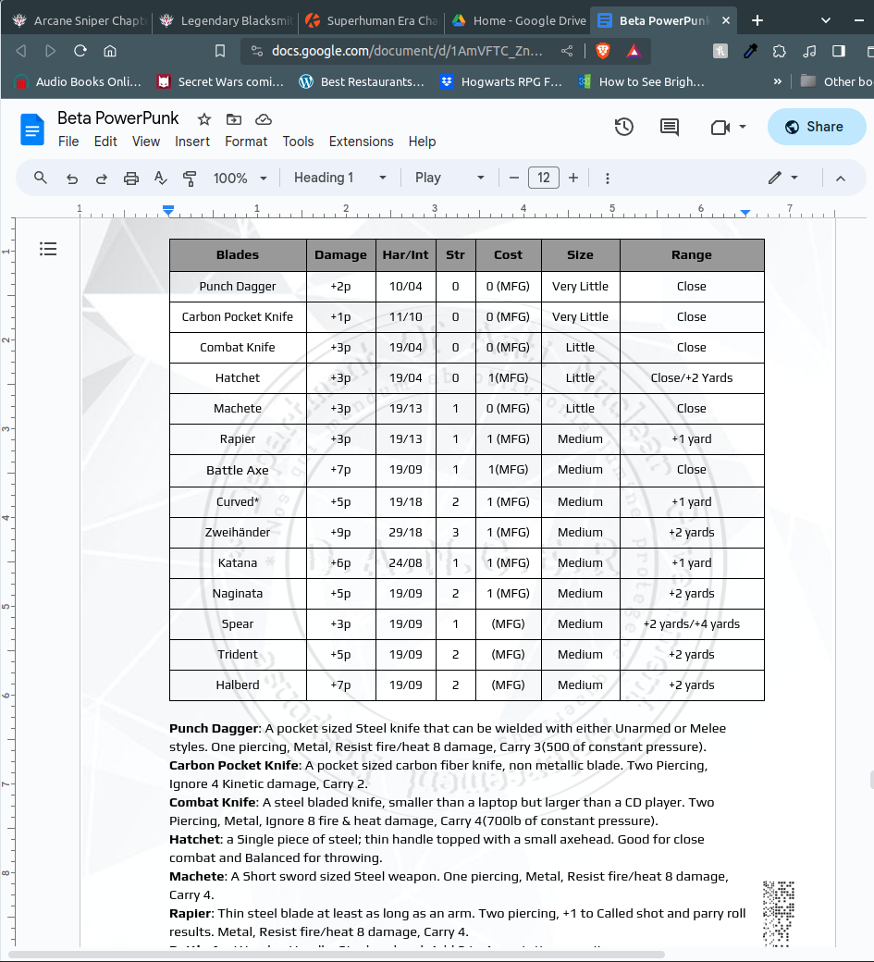Switch to the Home - Google Drive tab
Screen dimensions: 874x962
[518, 21]
